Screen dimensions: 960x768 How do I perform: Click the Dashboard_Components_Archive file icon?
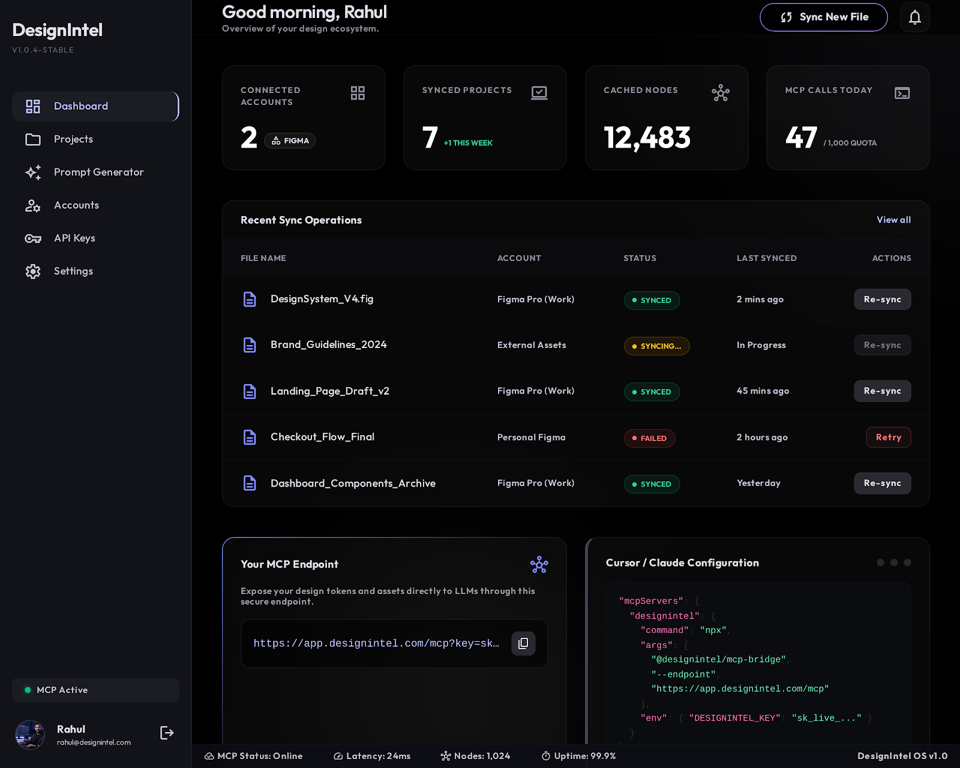tap(250, 483)
